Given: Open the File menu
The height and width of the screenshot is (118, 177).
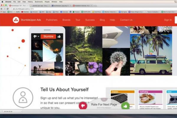Looking at the screenshot, I should 14,2.
